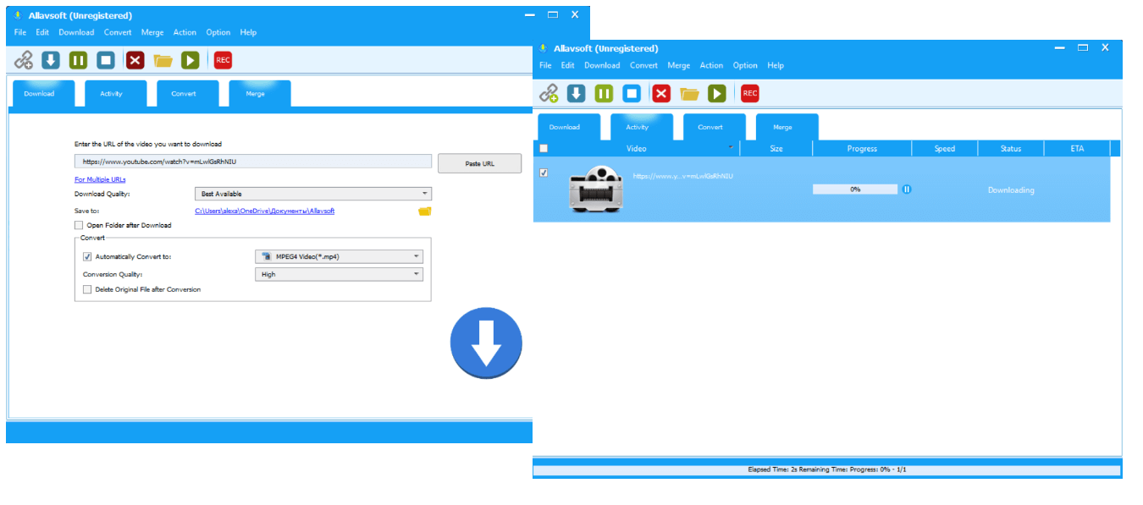The height and width of the screenshot is (505, 1143).
Task: Click the red REC record icon in left window
Action: point(223,60)
